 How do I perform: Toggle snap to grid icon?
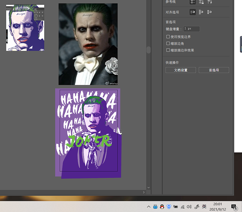(x=201, y=12)
